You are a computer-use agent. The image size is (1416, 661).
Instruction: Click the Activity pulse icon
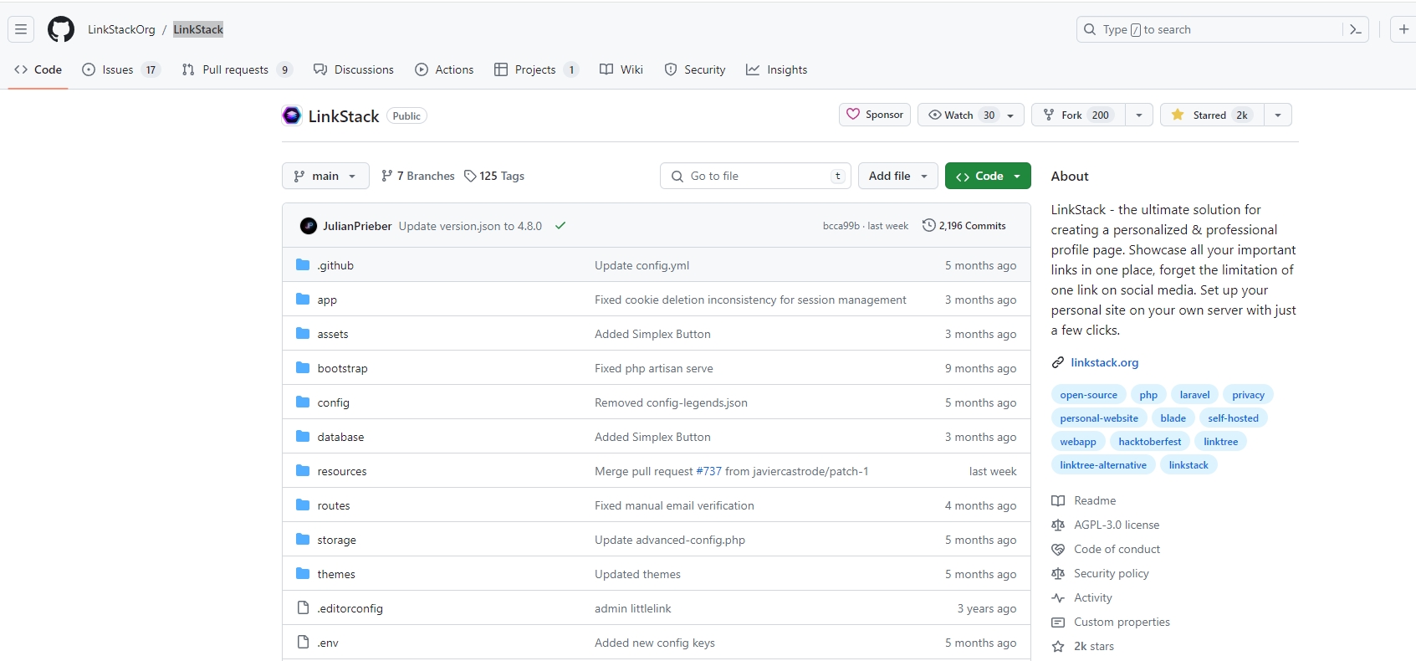1058,597
